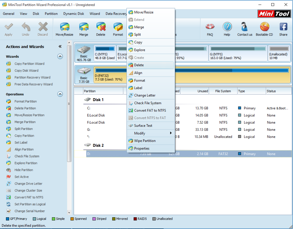Screen dimensions: 293x229
Task: Click the Split Partition sidebar icon
Action: coord(8,129)
